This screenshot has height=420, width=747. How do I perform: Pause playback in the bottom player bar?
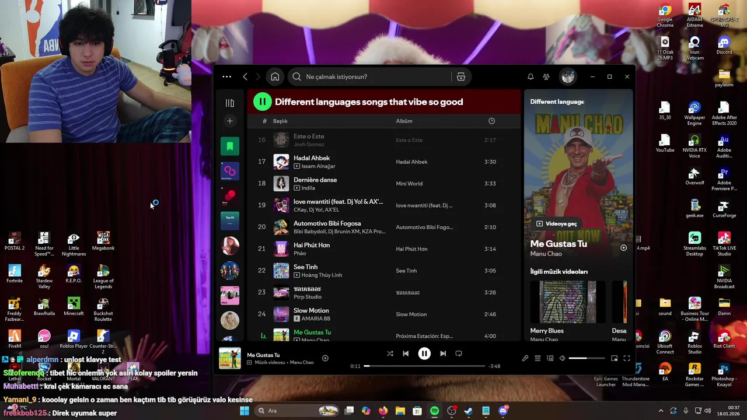pyautogui.click(x=424, y=353)
